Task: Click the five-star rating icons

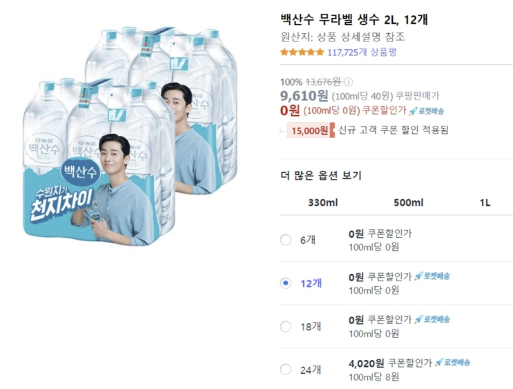Action: point(302,52)
